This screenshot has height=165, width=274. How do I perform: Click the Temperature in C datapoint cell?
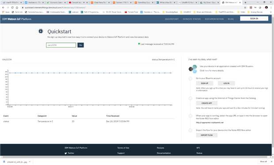pos(45,121)
